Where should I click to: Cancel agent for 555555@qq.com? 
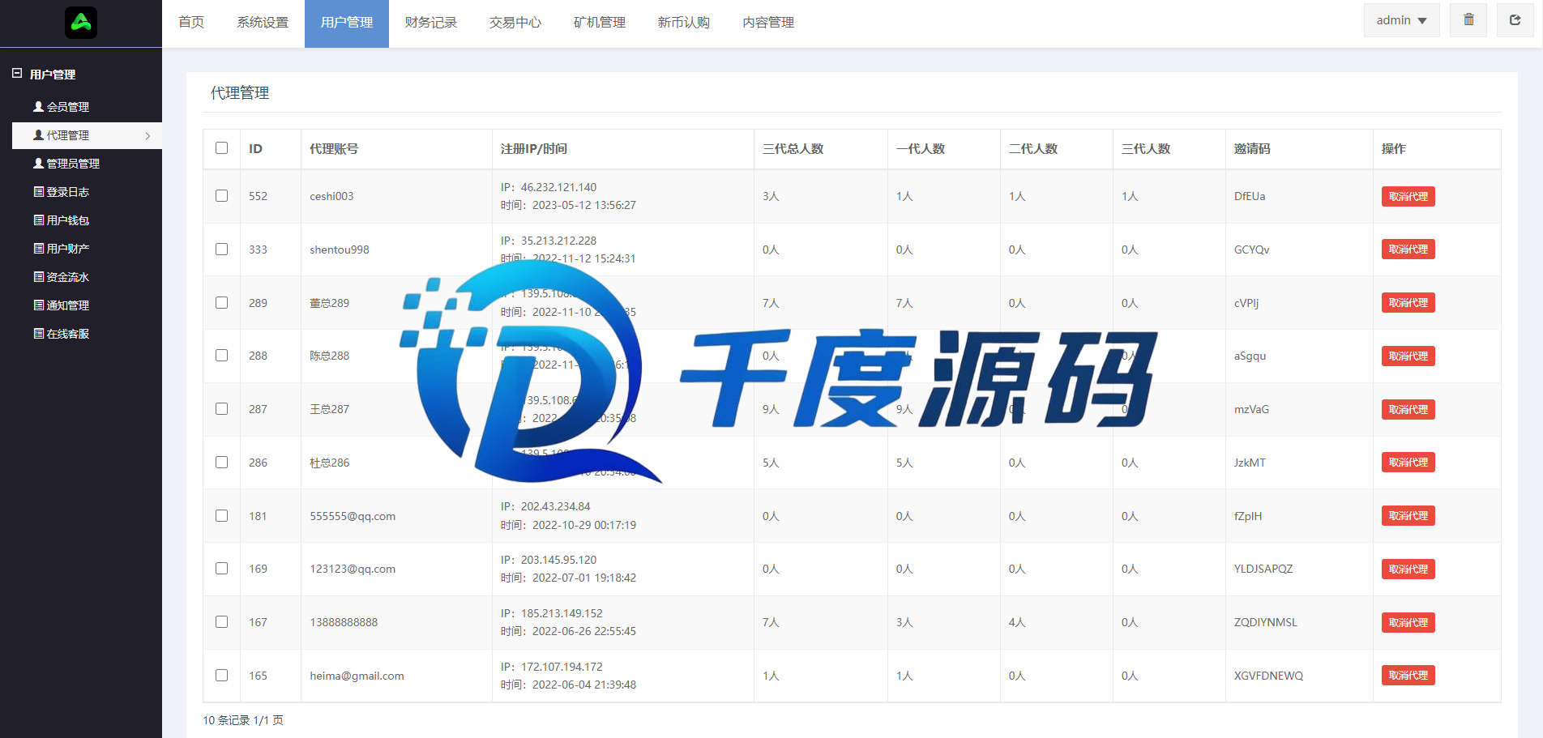click(1408, 516)
